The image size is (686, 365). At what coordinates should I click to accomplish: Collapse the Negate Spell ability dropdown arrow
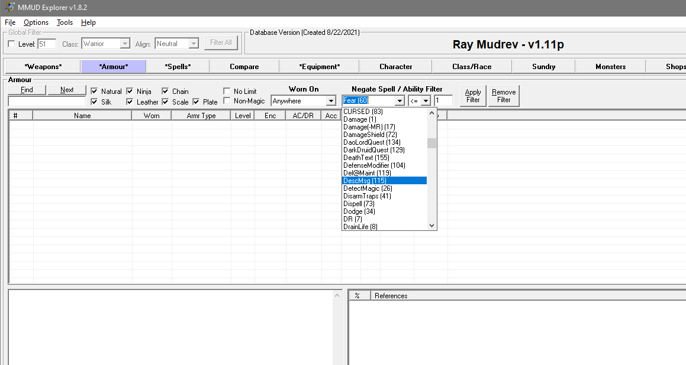[x=400, y=101]
